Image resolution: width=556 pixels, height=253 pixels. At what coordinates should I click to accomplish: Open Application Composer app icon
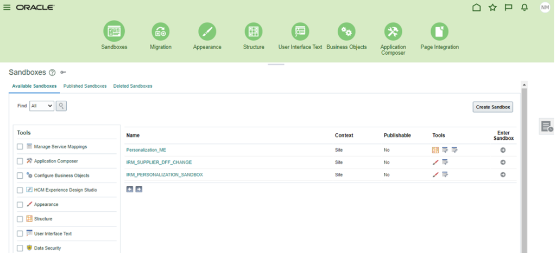[x=393, y=31]
